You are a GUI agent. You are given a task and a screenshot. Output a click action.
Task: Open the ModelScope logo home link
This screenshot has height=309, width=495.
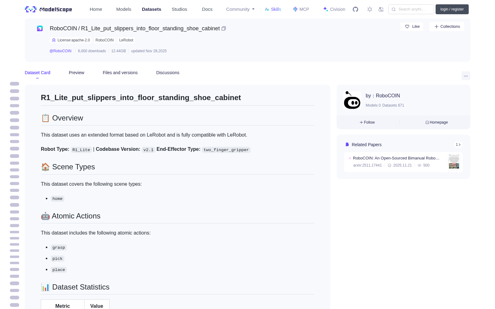point(48,9)
